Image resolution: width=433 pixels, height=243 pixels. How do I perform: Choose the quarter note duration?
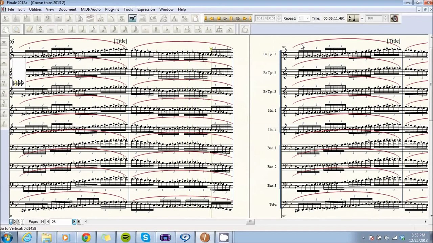[82, 29]
